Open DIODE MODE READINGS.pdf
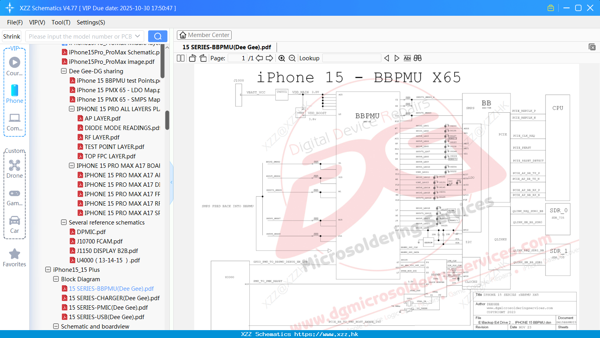600x338 pixels. pyautogui.click(x=119, y=128)
